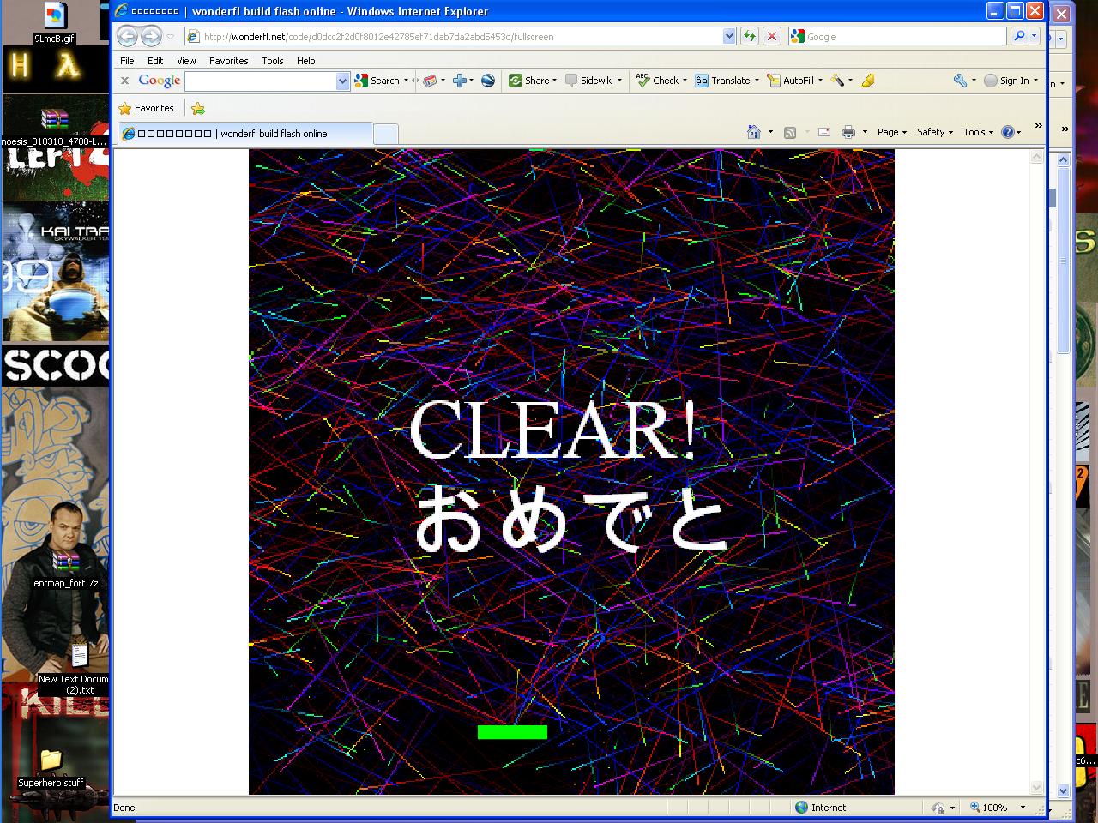1098x823 pixels.
Task: Click inside the Google toolbar search field
Action: pos(260,81)
